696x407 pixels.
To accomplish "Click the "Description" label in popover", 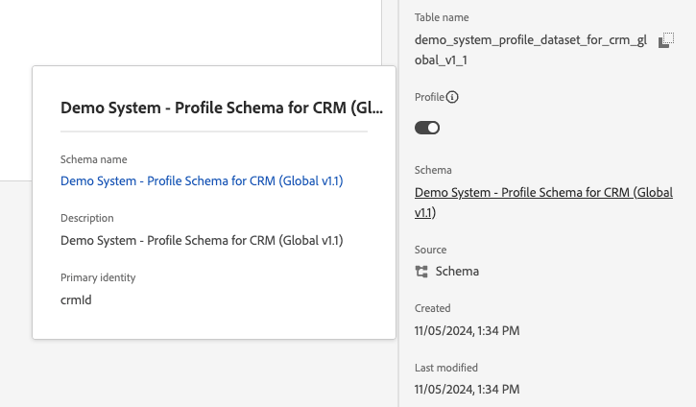I will coord(86,218).
